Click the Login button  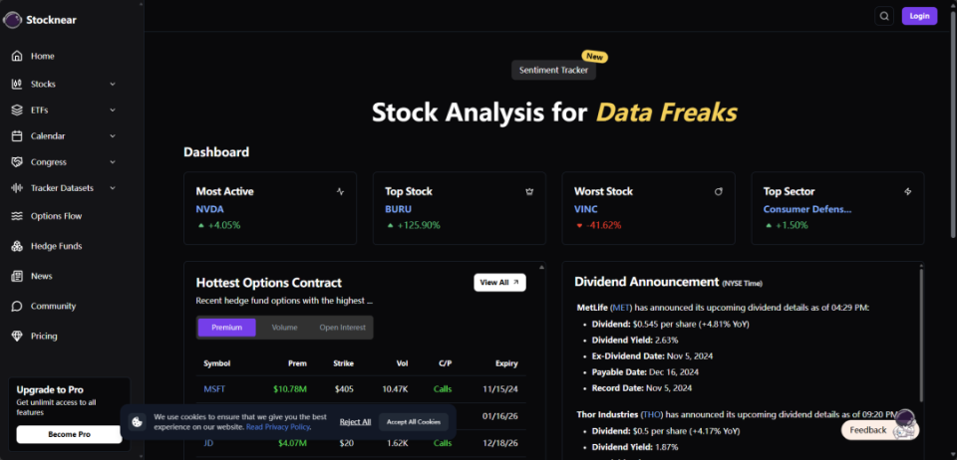coord(919,16)
